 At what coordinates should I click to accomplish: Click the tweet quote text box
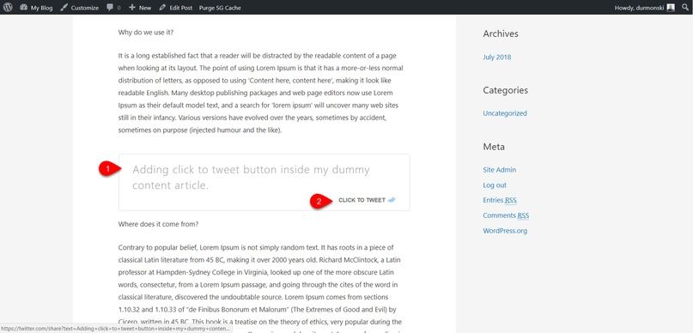(264, 182)
